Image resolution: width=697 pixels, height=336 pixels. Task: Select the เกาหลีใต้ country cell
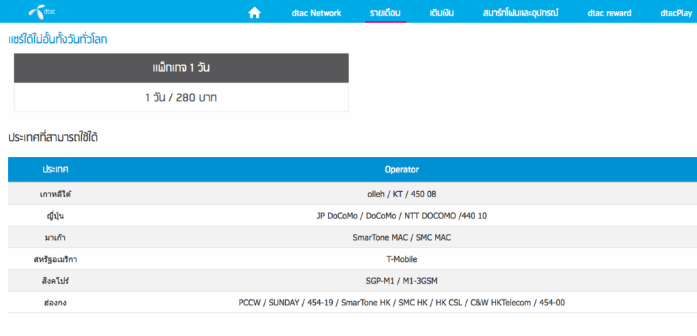click(56, 194)
